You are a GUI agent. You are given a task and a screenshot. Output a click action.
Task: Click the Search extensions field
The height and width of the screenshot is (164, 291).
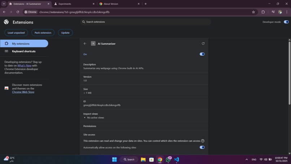[145, 22]
